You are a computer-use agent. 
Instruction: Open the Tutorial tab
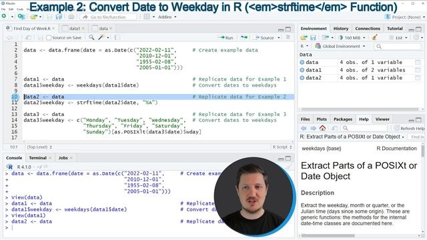point(395,29)
